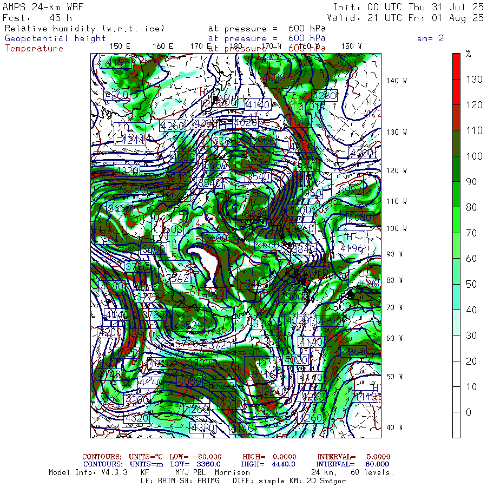Viewport: 487px width, 487px height.
Task: Click the '150 E' longitude label
Action: [120, 46]
